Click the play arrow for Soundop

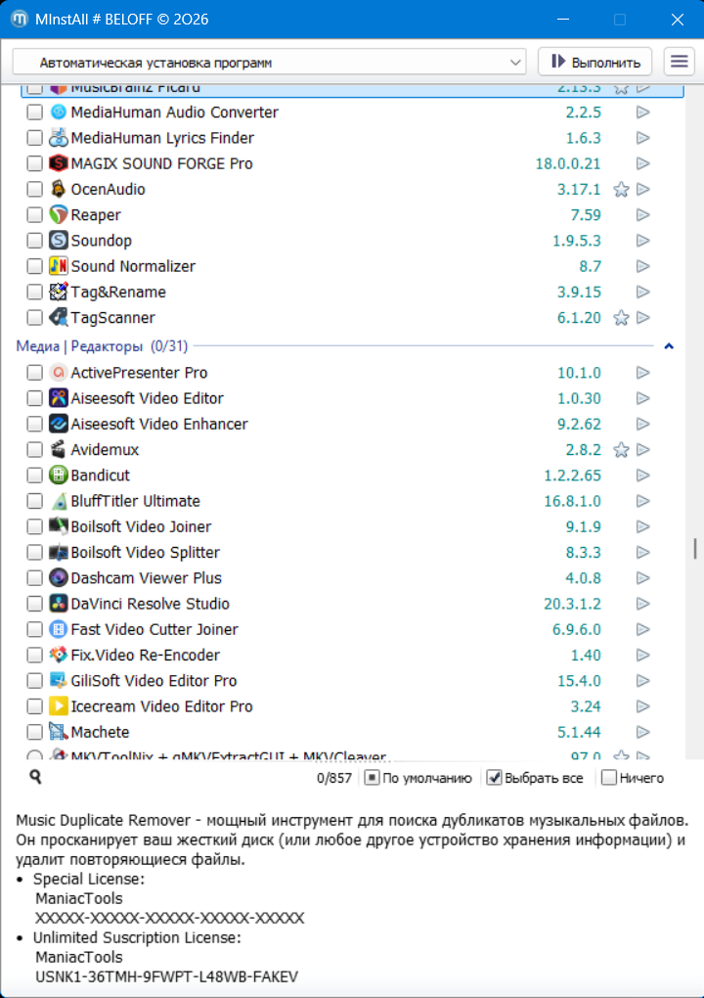643,241
